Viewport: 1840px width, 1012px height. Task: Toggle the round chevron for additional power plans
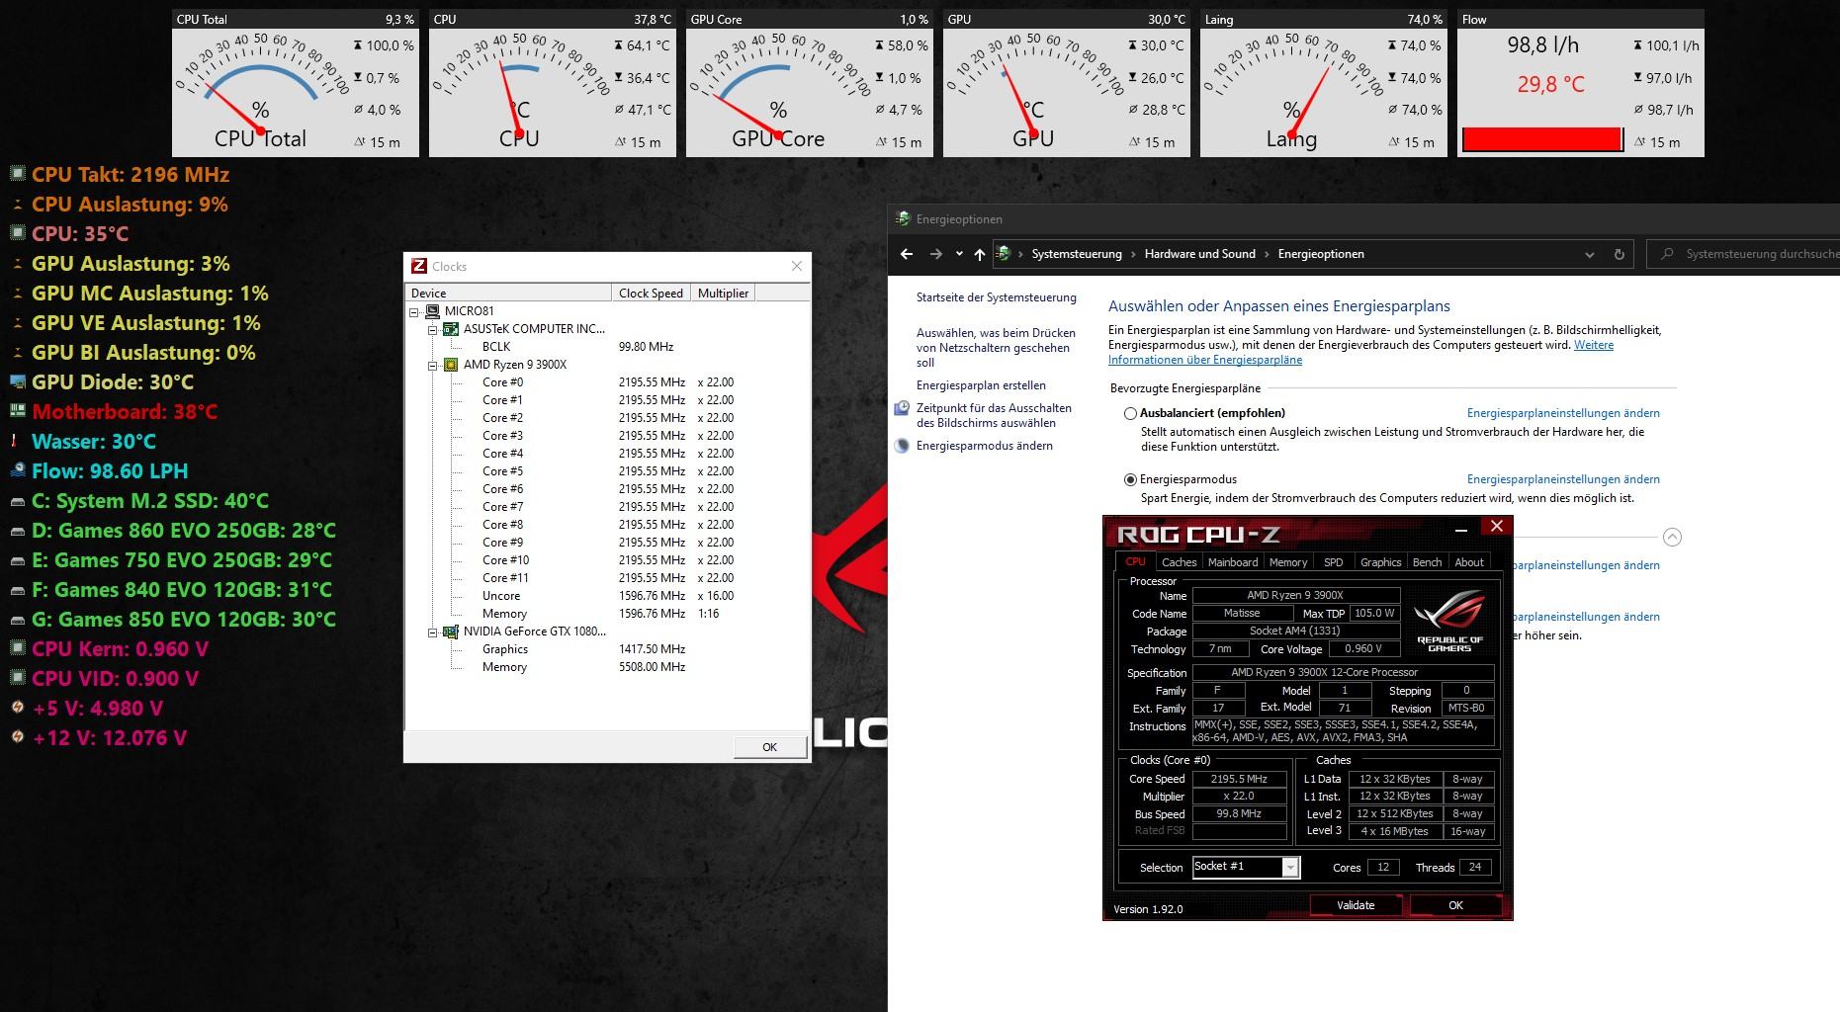pos(1672,537)
